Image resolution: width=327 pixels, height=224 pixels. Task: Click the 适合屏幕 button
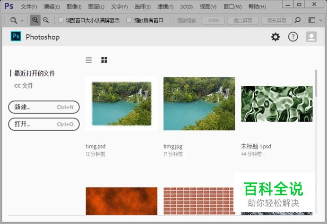243,20
